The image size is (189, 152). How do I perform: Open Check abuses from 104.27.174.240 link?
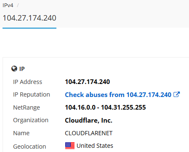pos(118,94)
